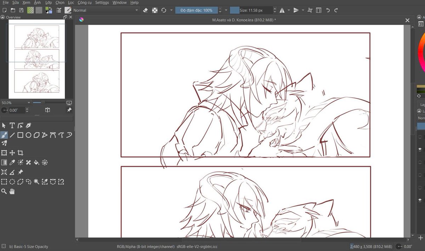Toggle the Overview pin button
Viewport: 425px width, 251px height.
pos(69,110)
